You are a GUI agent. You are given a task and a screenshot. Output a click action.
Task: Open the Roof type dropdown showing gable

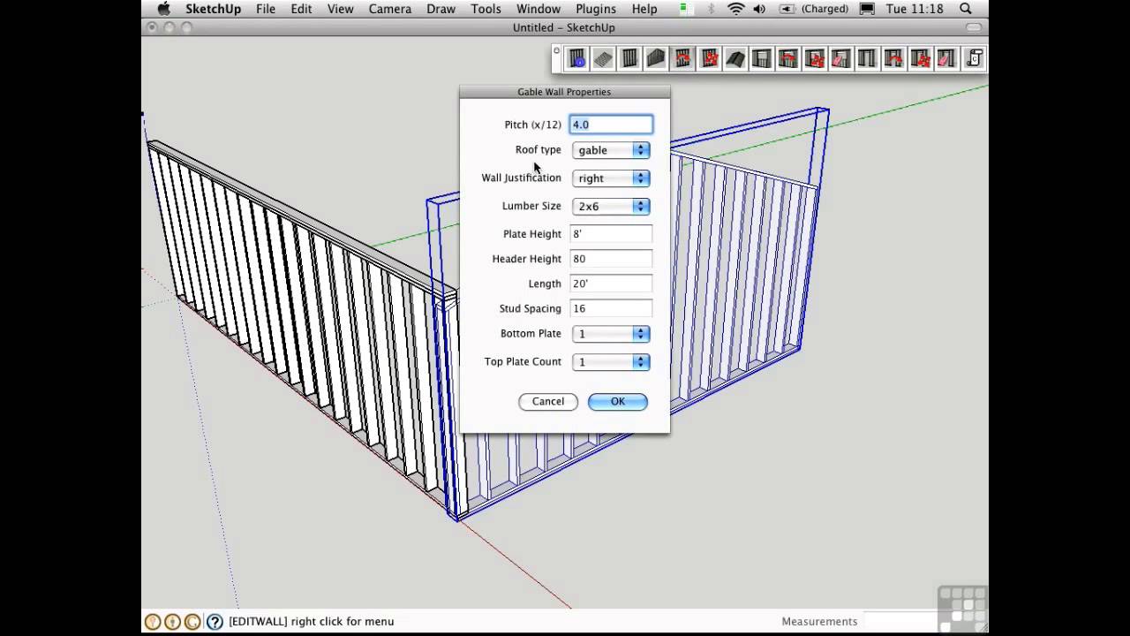(611, 150)
